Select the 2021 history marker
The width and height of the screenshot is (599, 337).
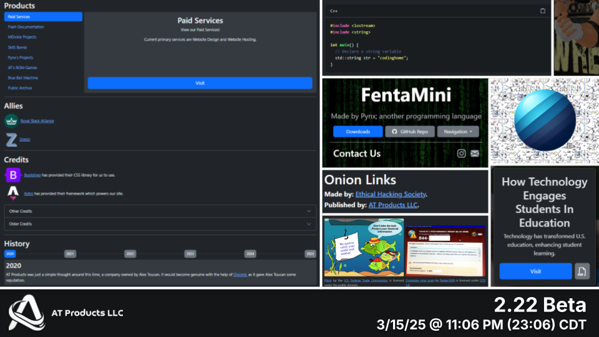pos(70,254)
